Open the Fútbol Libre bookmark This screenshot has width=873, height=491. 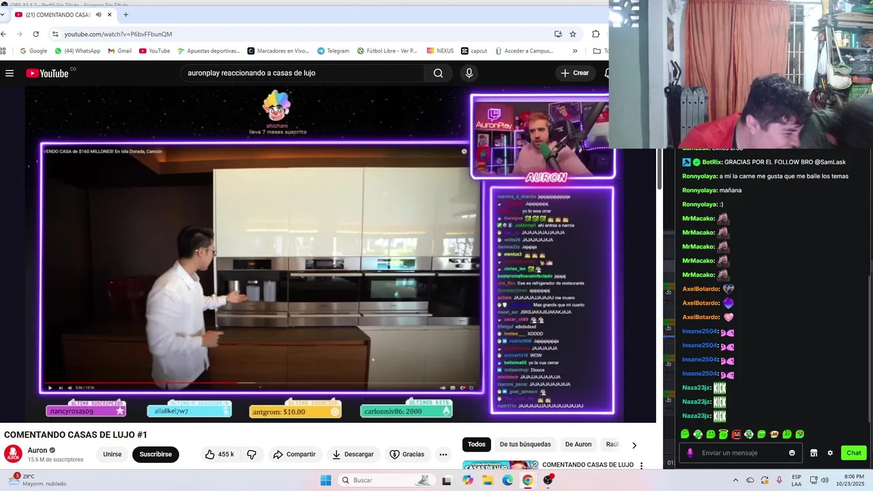386,50
